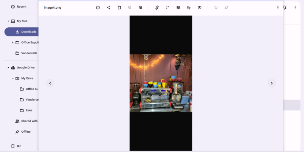Open gallery more options three-dot menu
Screen dimensions: 304x152
click(x=278, y=8)
